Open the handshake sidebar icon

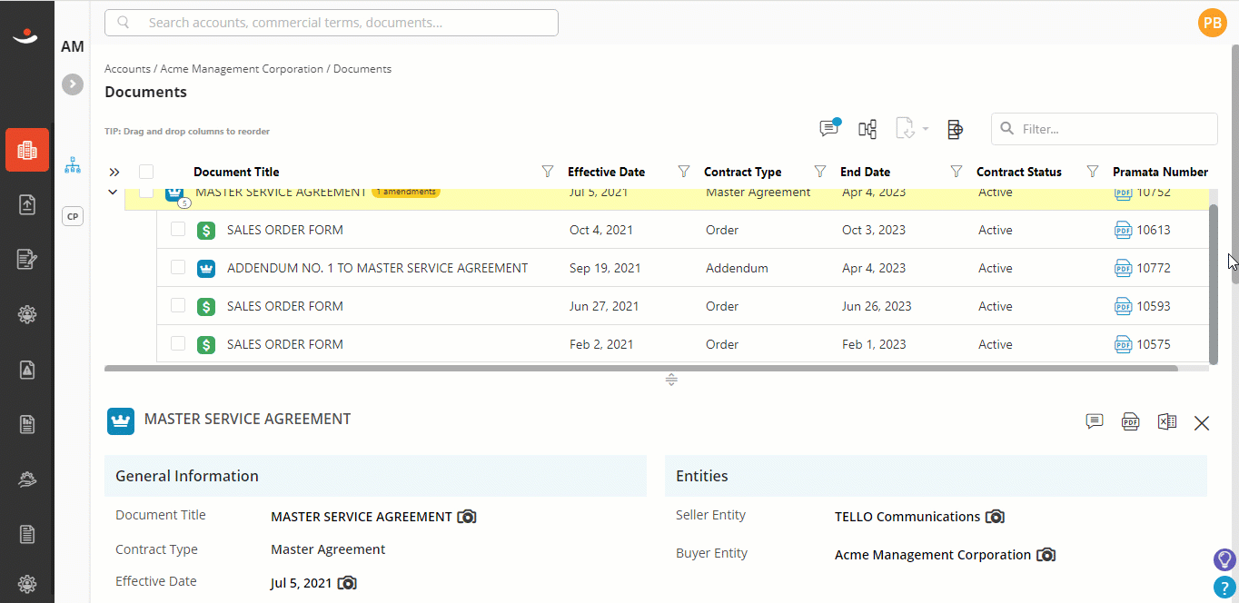[27, 479]
